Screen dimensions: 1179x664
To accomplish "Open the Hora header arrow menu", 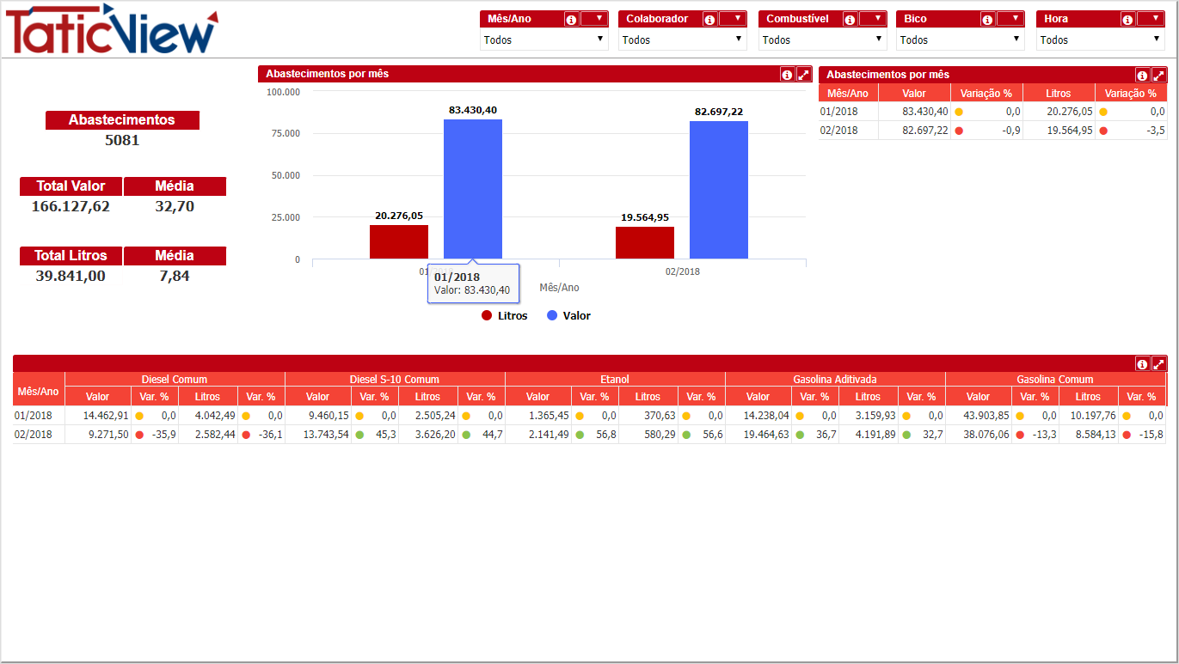I will pos(1152,19).
